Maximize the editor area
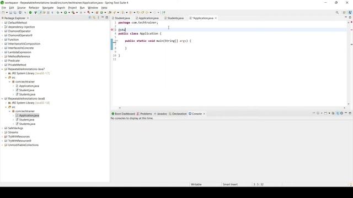The image size is (353, 198). tap(350, 18)
